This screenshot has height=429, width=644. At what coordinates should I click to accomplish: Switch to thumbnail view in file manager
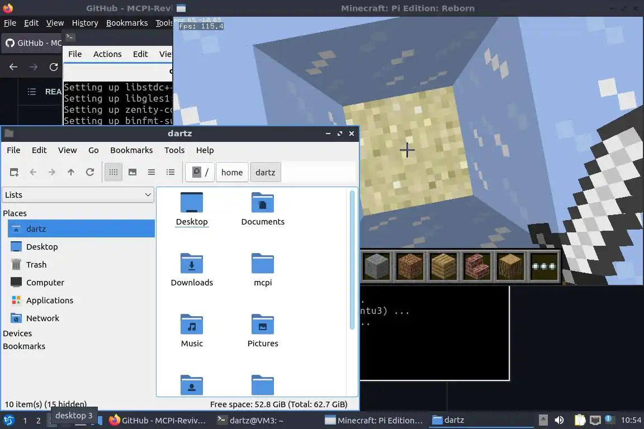(x=132, y=172)
